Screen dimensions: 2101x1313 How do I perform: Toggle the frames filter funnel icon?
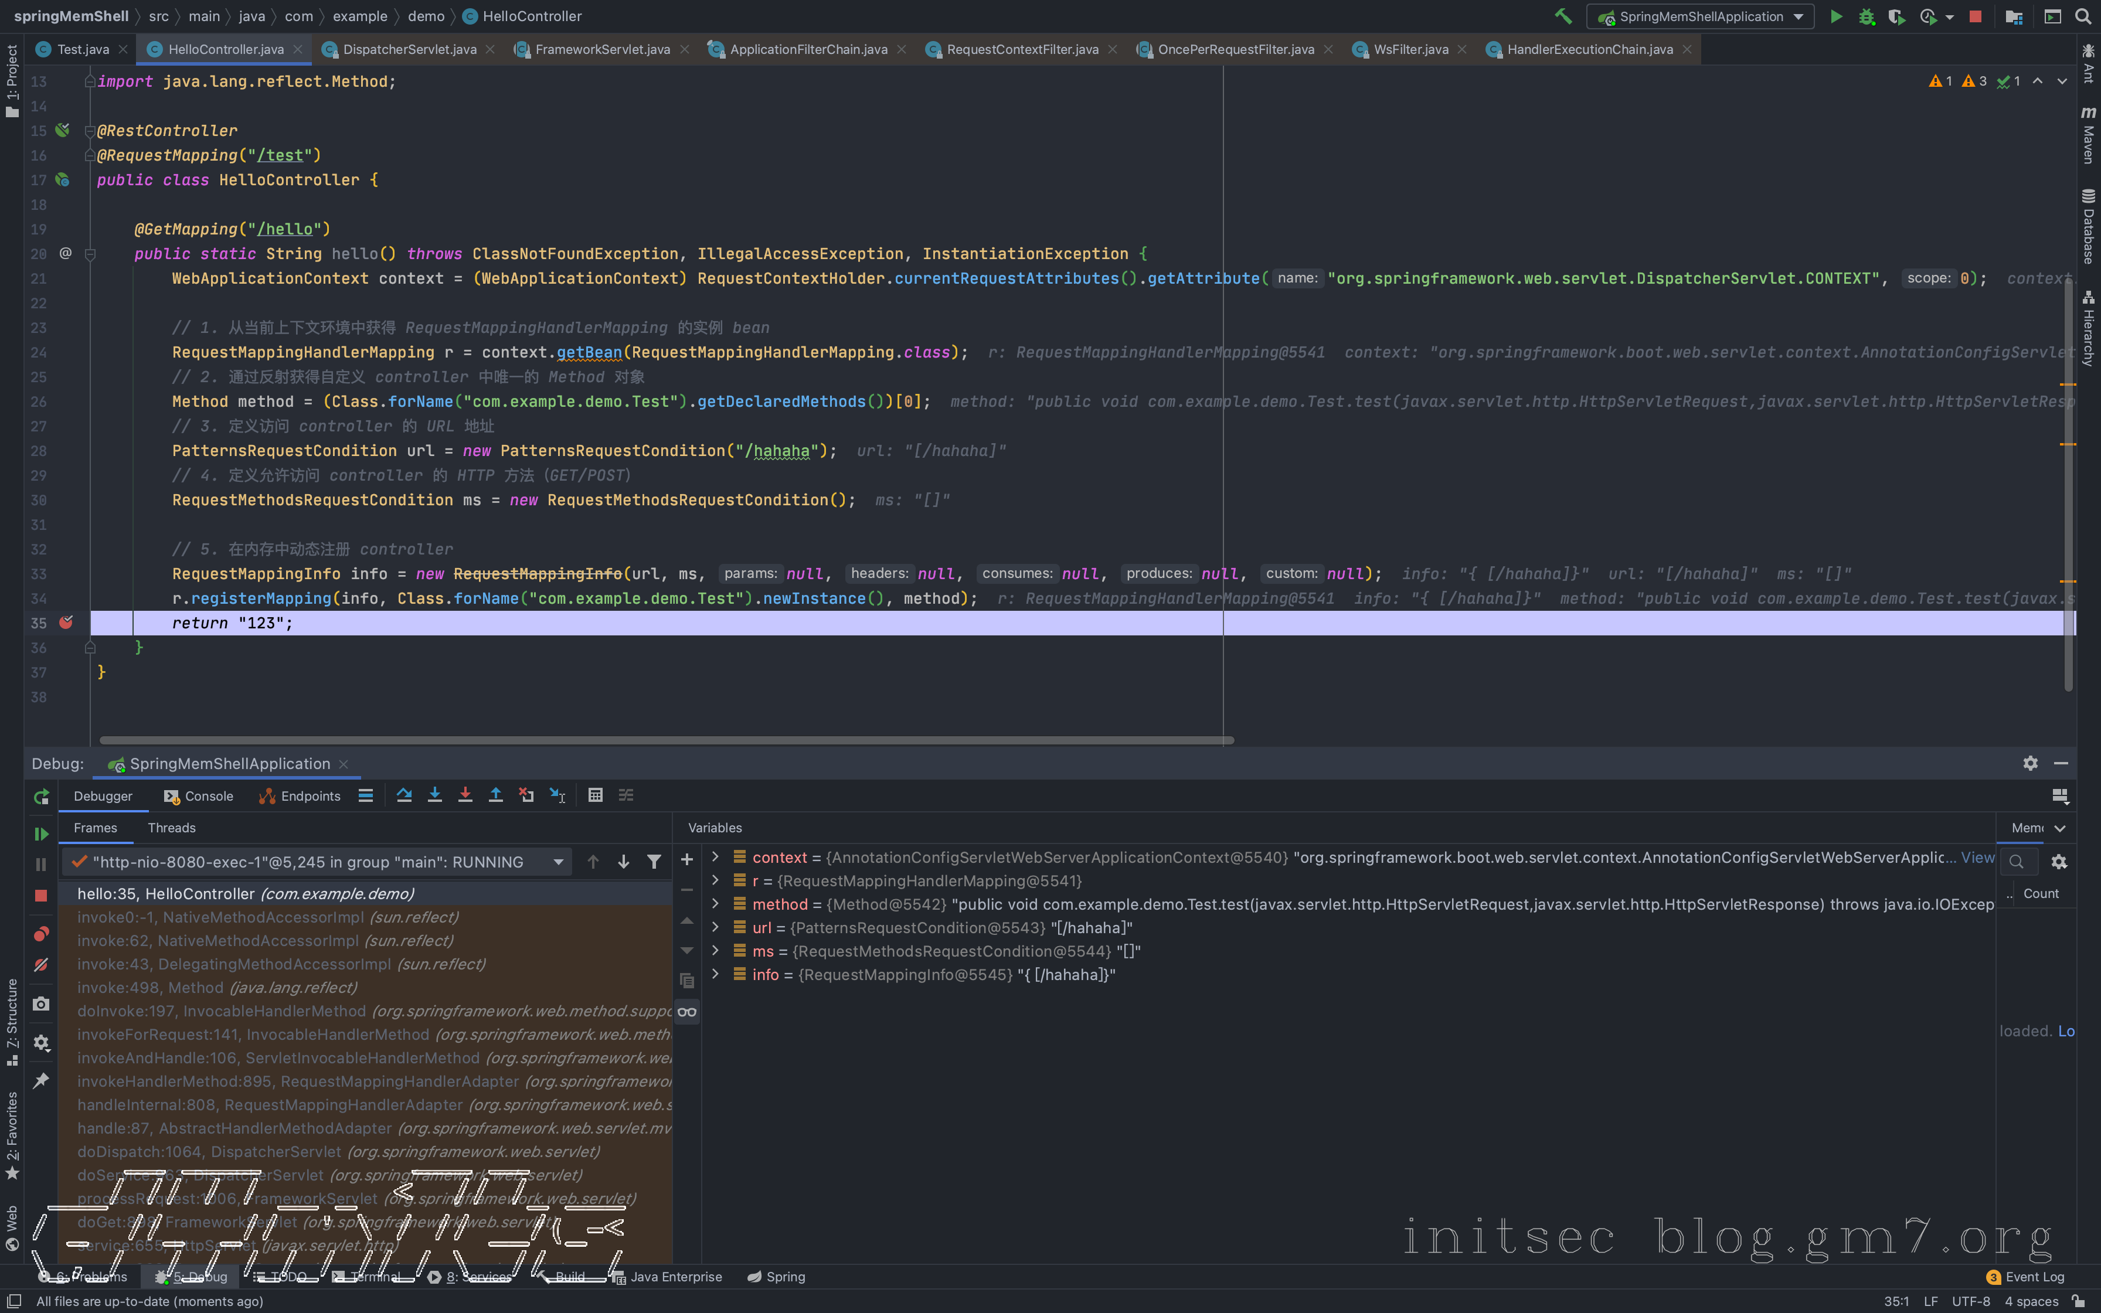point(654,862)
